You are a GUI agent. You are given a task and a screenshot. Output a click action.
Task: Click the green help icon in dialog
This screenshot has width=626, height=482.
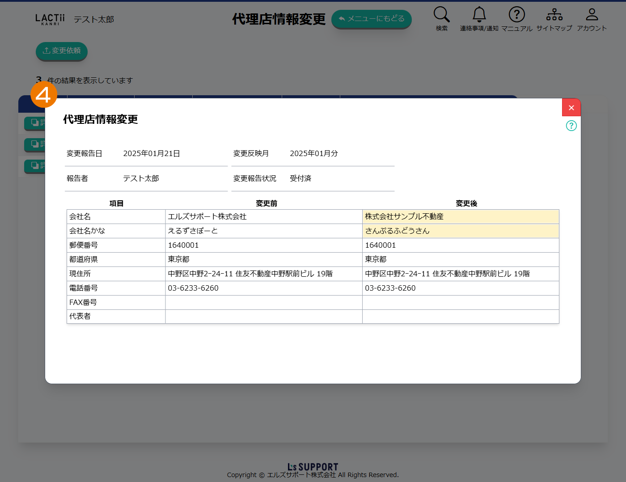pos(571,126)
